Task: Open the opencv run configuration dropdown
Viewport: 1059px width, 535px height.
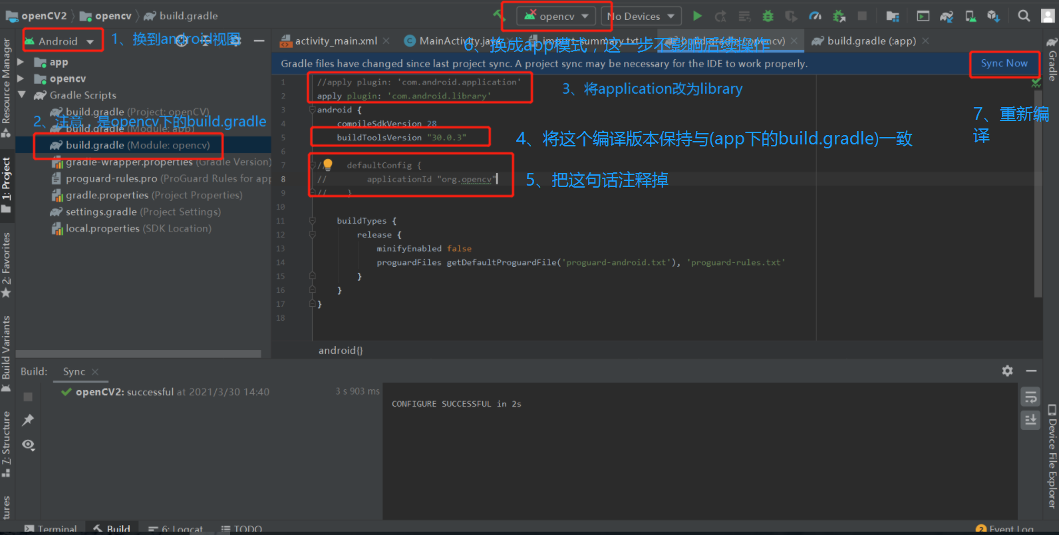Action: click(556, 16)
